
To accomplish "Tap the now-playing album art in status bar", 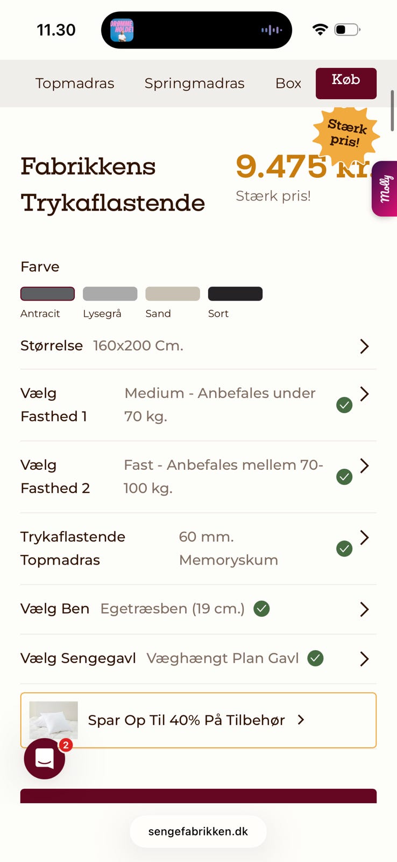I will point(122,30).
